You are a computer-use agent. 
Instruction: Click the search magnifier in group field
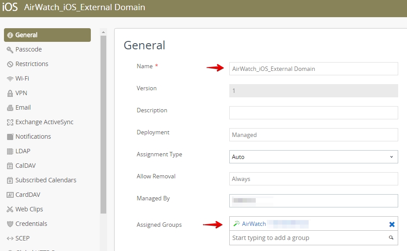coord(391,238)
